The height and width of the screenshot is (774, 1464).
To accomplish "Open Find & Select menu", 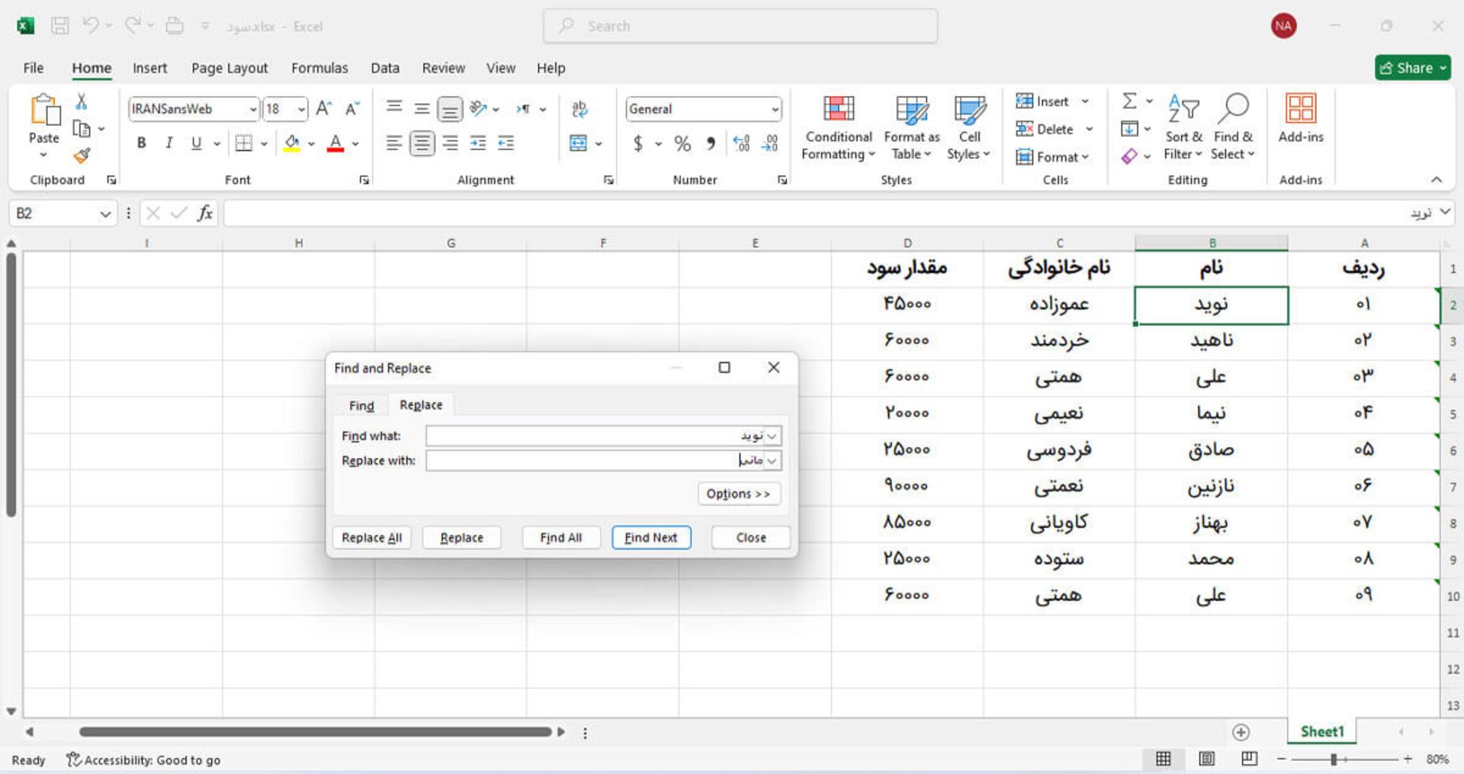I will (x=1233, y=128).
